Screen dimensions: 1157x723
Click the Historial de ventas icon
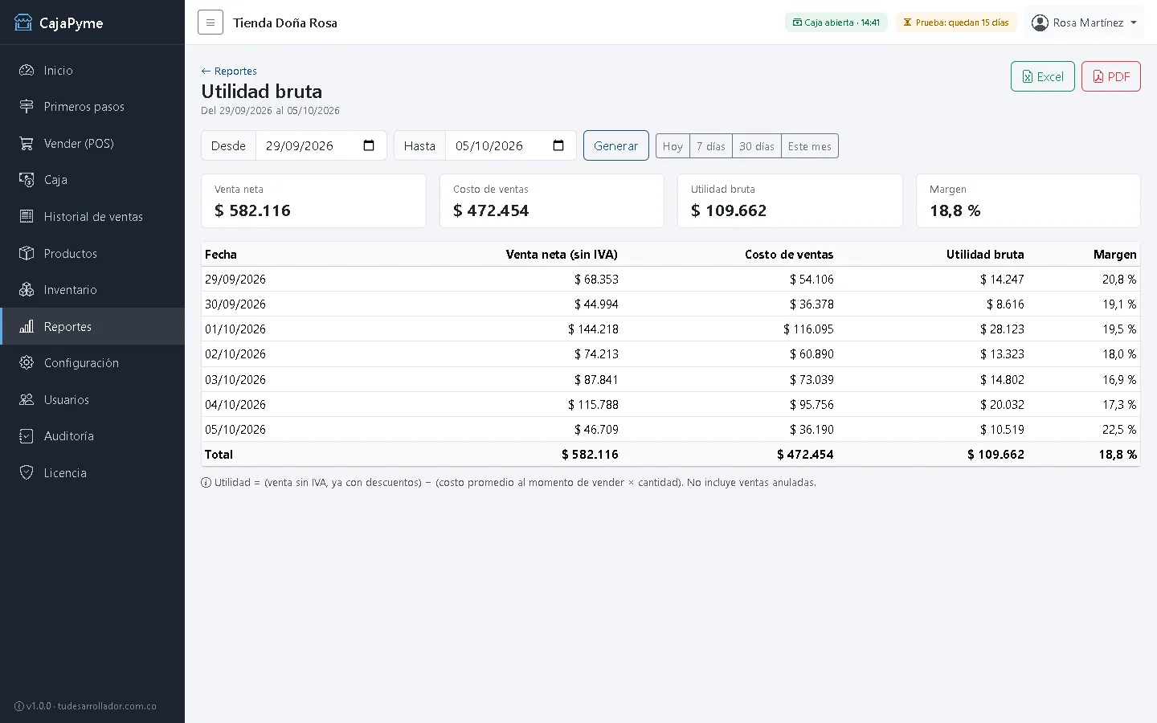[27, 217]
